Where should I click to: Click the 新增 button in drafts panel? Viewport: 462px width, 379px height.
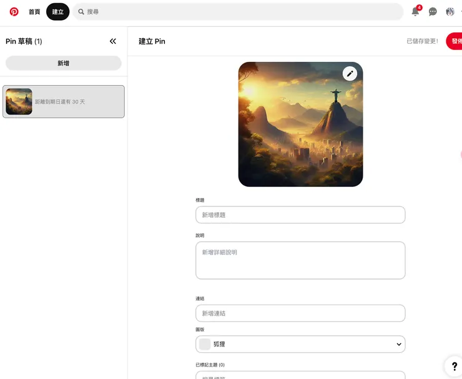click(63, 63)
